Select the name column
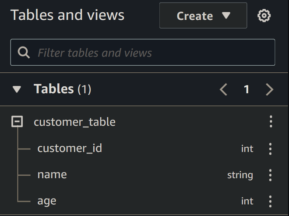The image size is (289, 216). click(x=52, y=174)
